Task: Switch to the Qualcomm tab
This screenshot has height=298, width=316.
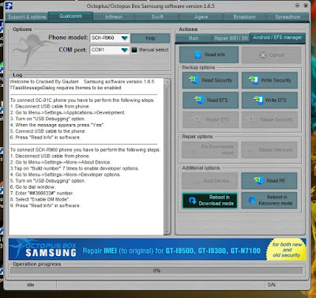Action: click(x=70, y=17)
